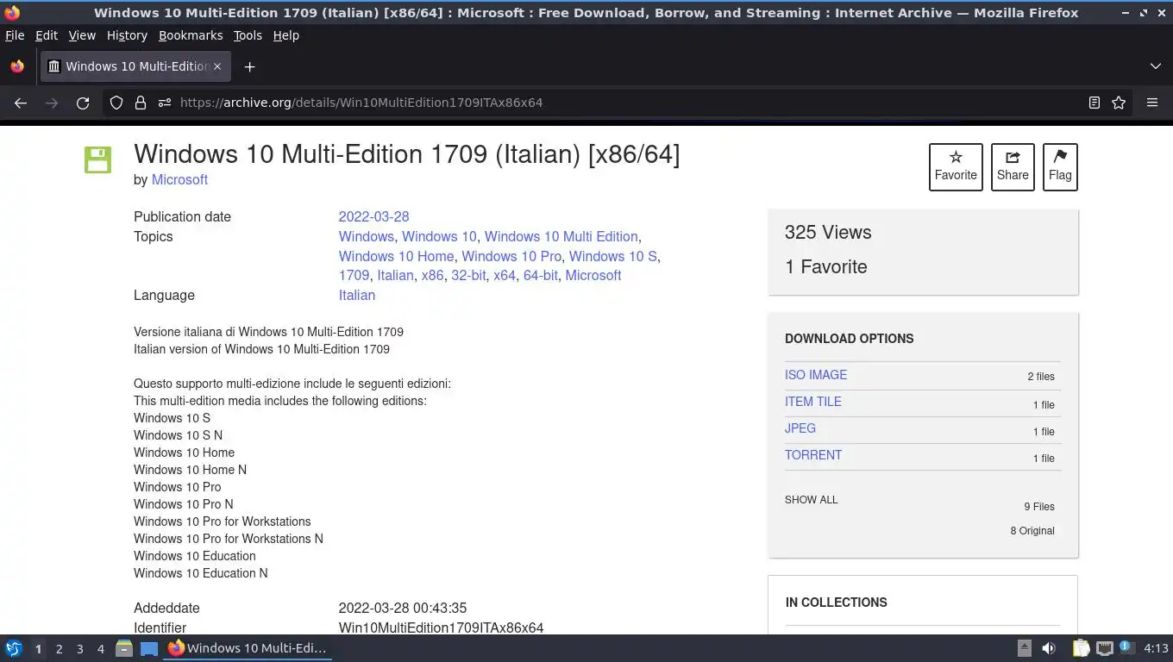List all tabs with the chevron dropdown

[1156, 66]
